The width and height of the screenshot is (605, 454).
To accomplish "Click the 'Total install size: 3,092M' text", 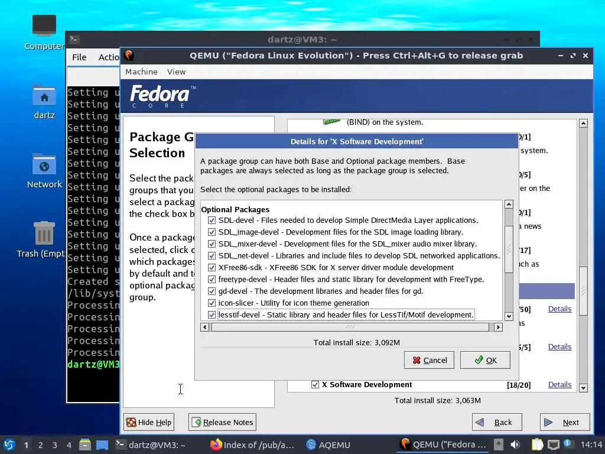I will [356, 343].
